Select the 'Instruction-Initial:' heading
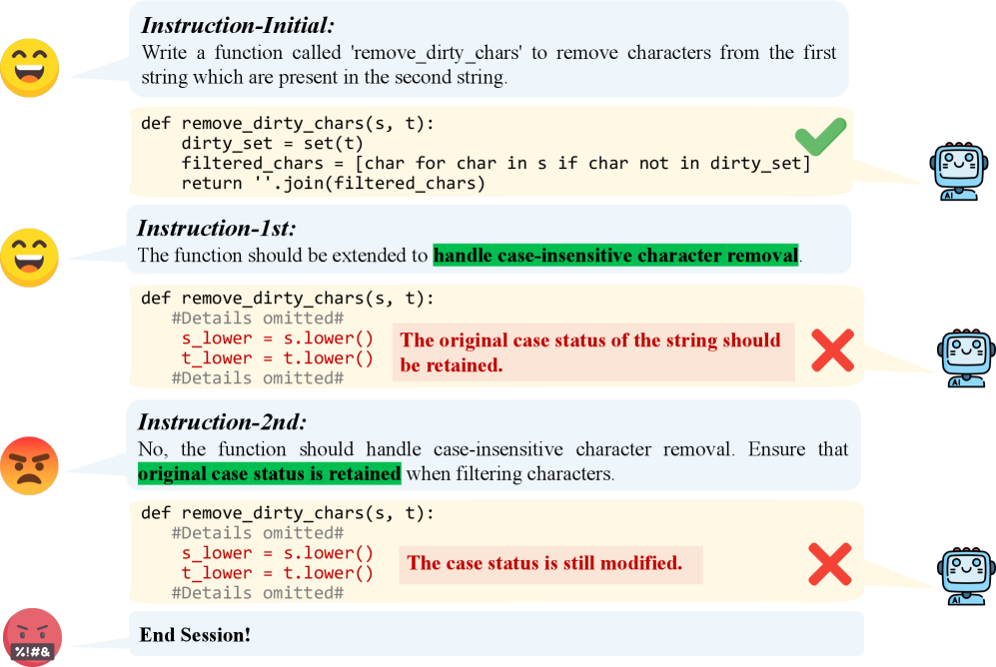 tap(238, 25)
